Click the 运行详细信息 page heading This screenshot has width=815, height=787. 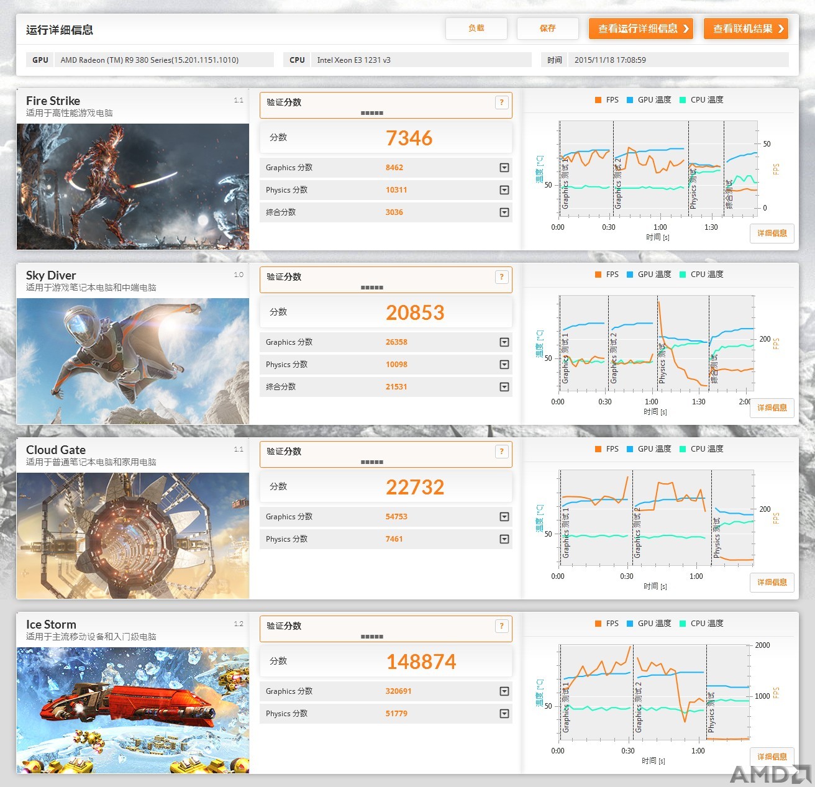click(x=60, y=30)
